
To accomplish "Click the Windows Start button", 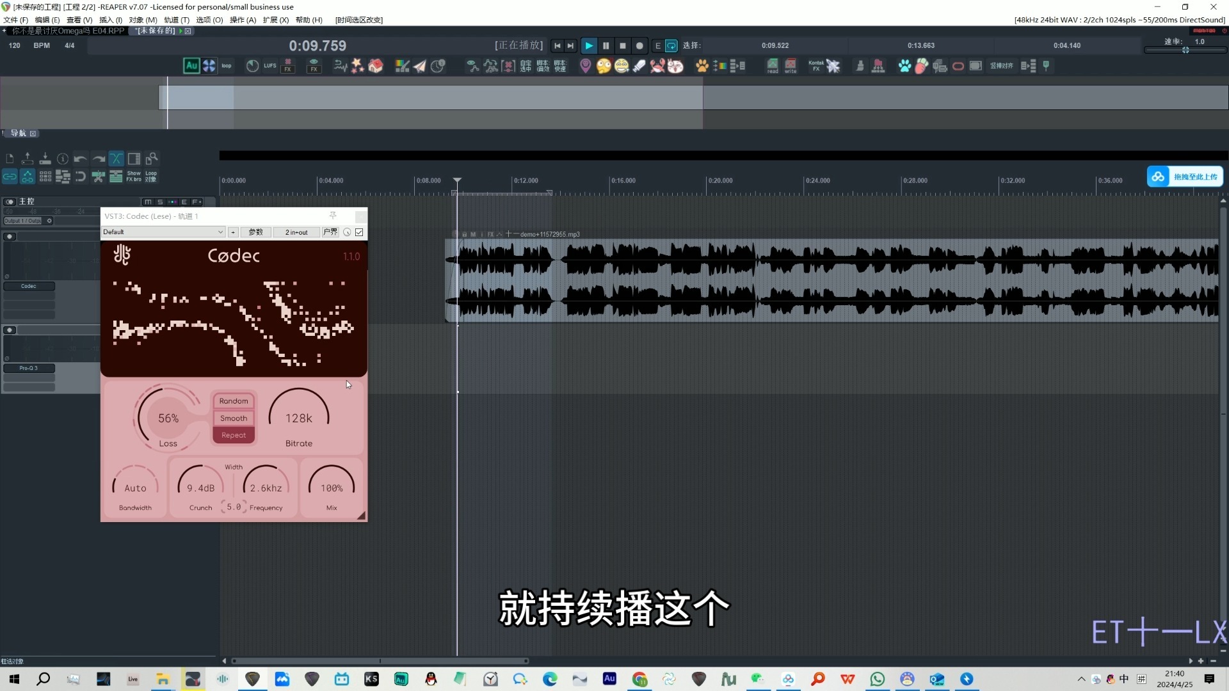I will click(14, 679).
